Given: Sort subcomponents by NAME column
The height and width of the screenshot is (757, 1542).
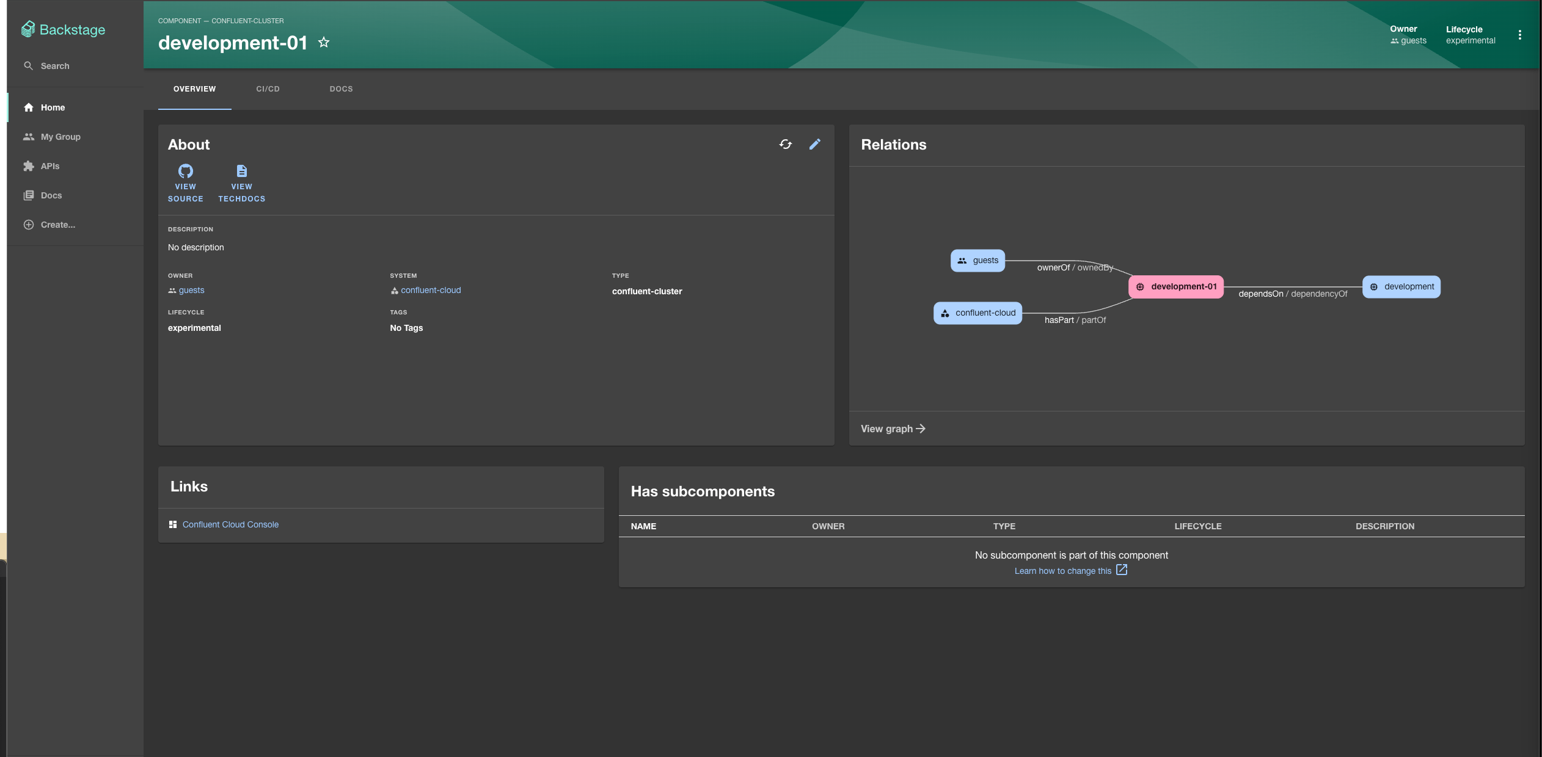Looking at the screenshot, I should 643,527.
